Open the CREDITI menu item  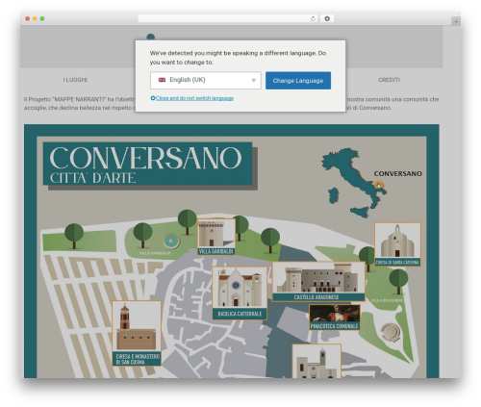pyautogui.click(x=389, y=80)
